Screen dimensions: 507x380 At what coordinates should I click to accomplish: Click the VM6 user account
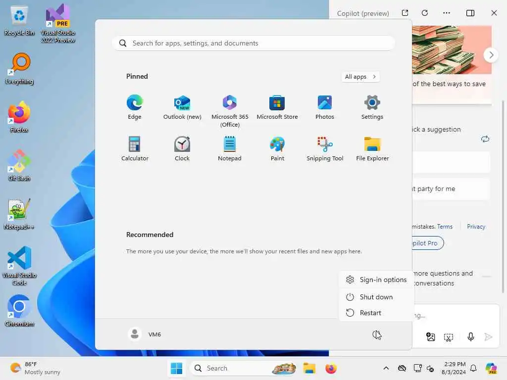145,334
